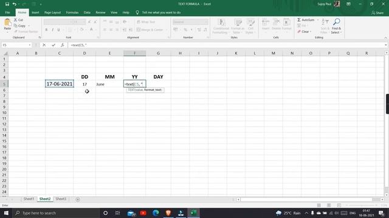Open Ribbon Display Options icon

348,4
